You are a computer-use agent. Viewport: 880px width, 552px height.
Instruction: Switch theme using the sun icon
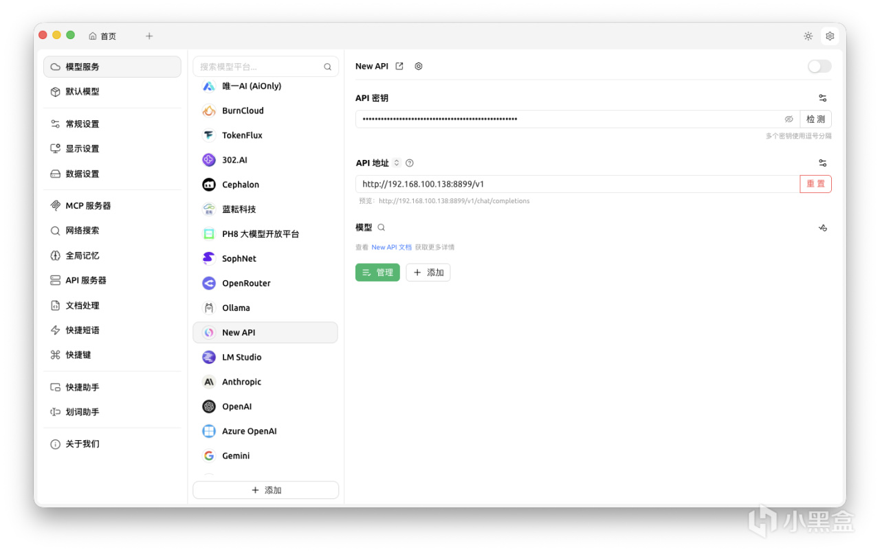pyautogui.click(x=808, y=36)
